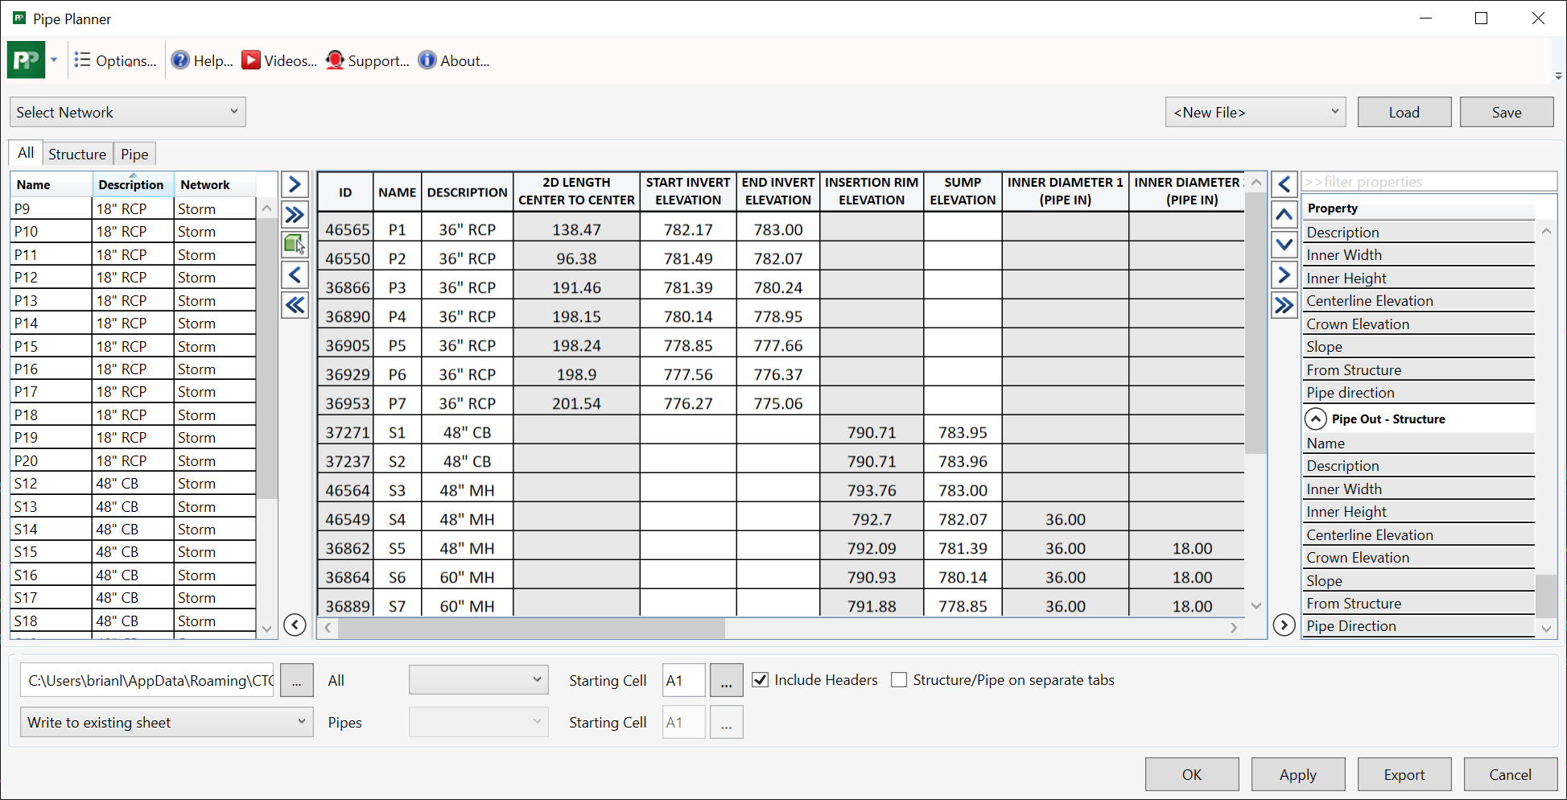Click the SUMP ELEVATION column header
Image resolution: width=1567 pixels, height=800 pixels.
point(963,192)
